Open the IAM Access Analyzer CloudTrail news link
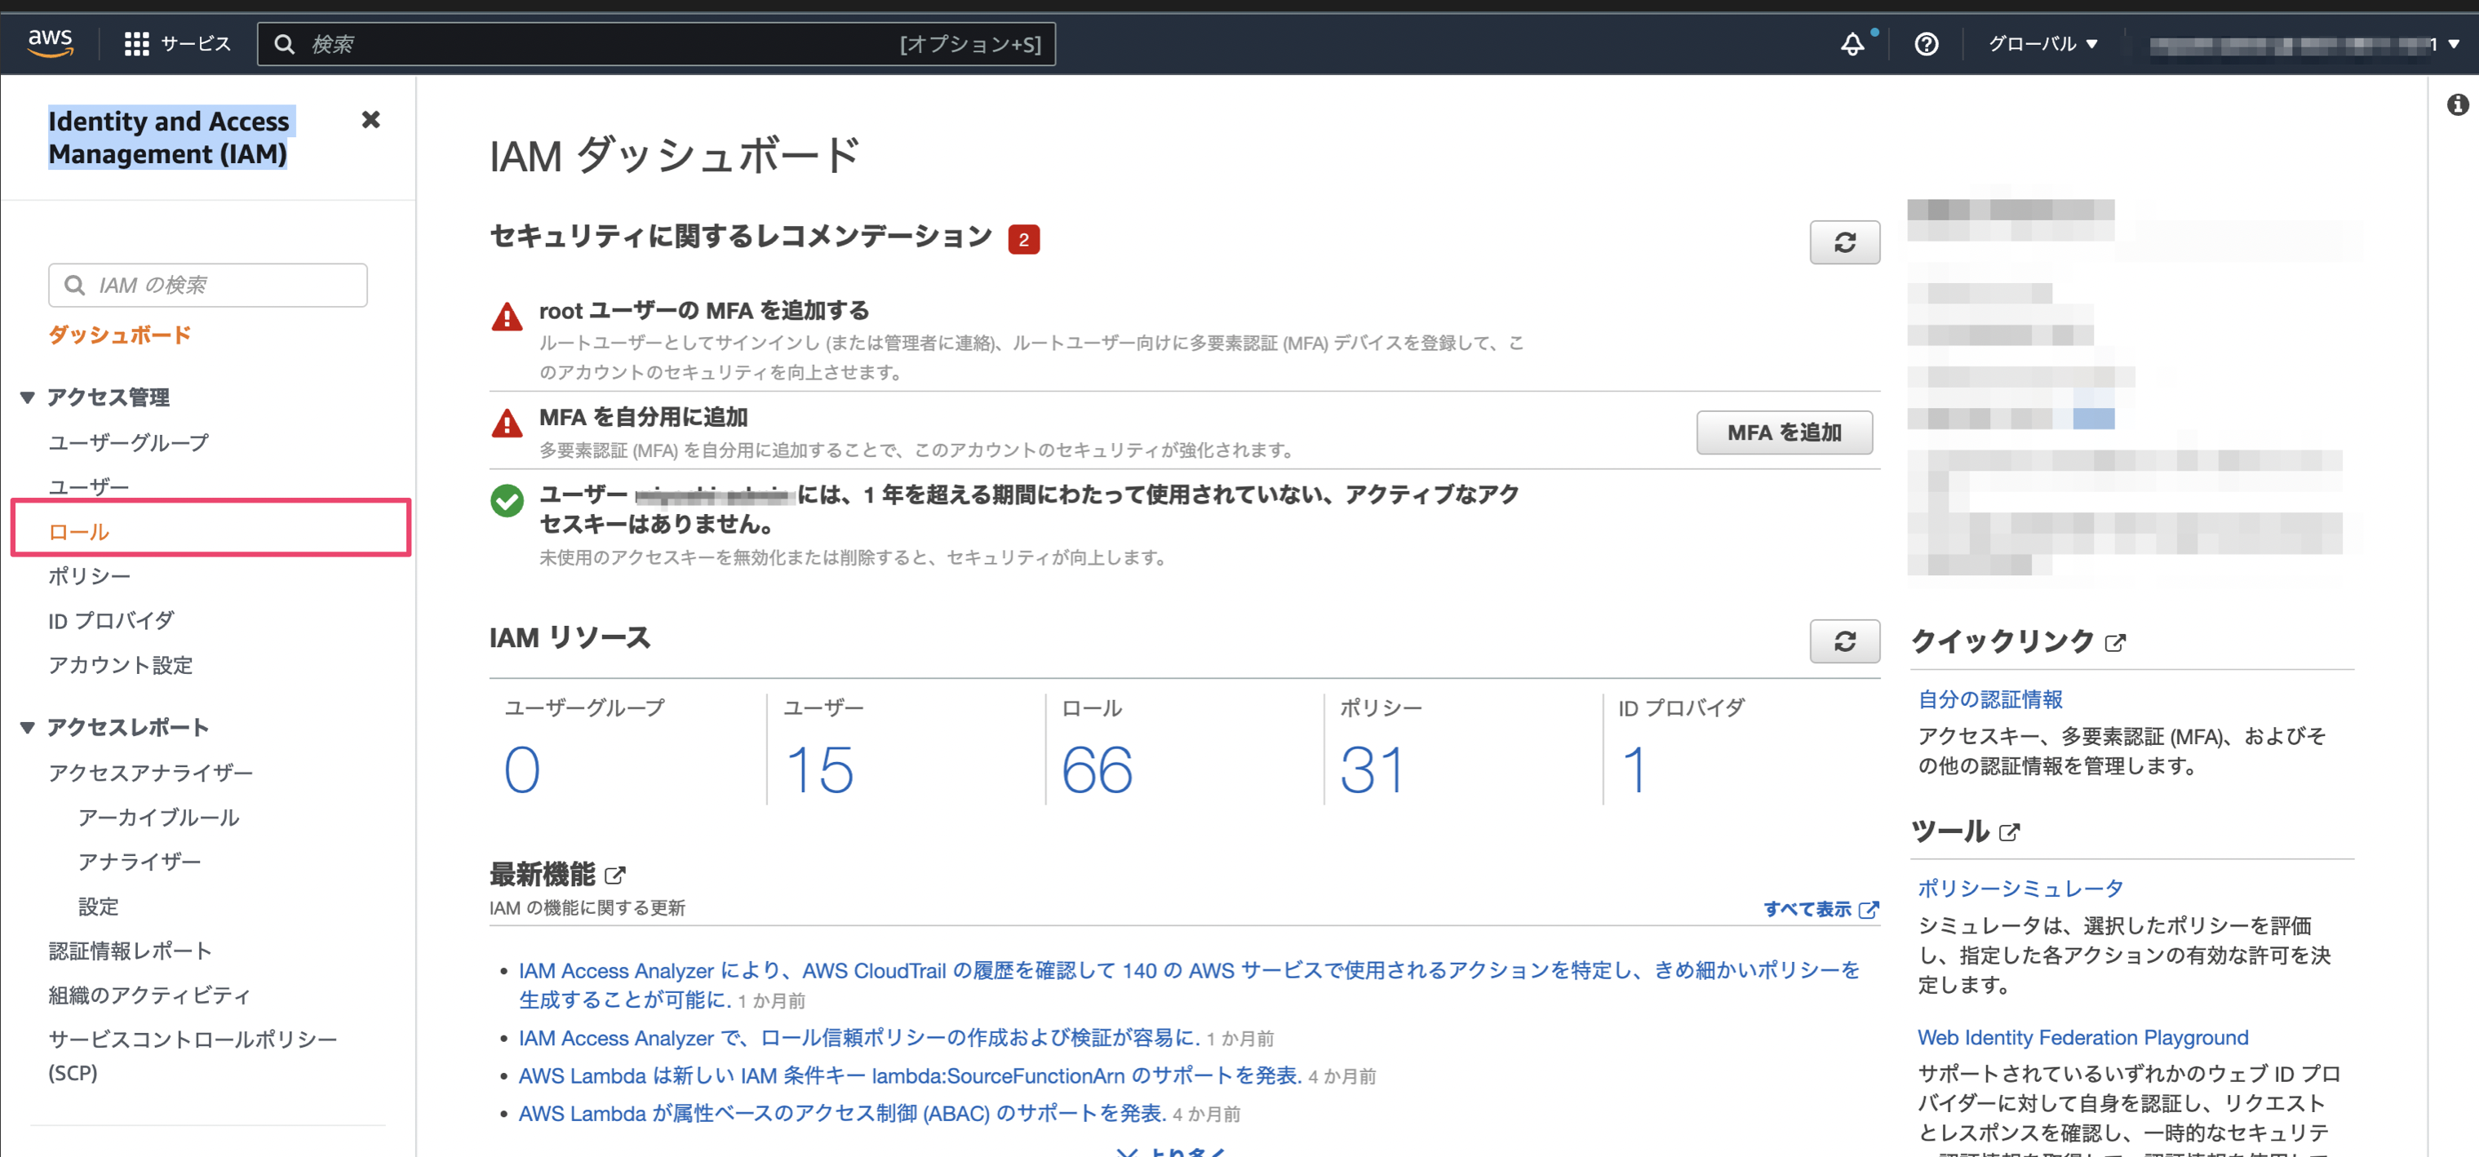 tap(1190, 985)
